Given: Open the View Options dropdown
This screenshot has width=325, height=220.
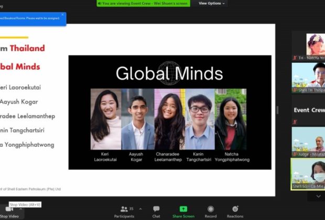Looking at the screenshot, I should (211, 3).
